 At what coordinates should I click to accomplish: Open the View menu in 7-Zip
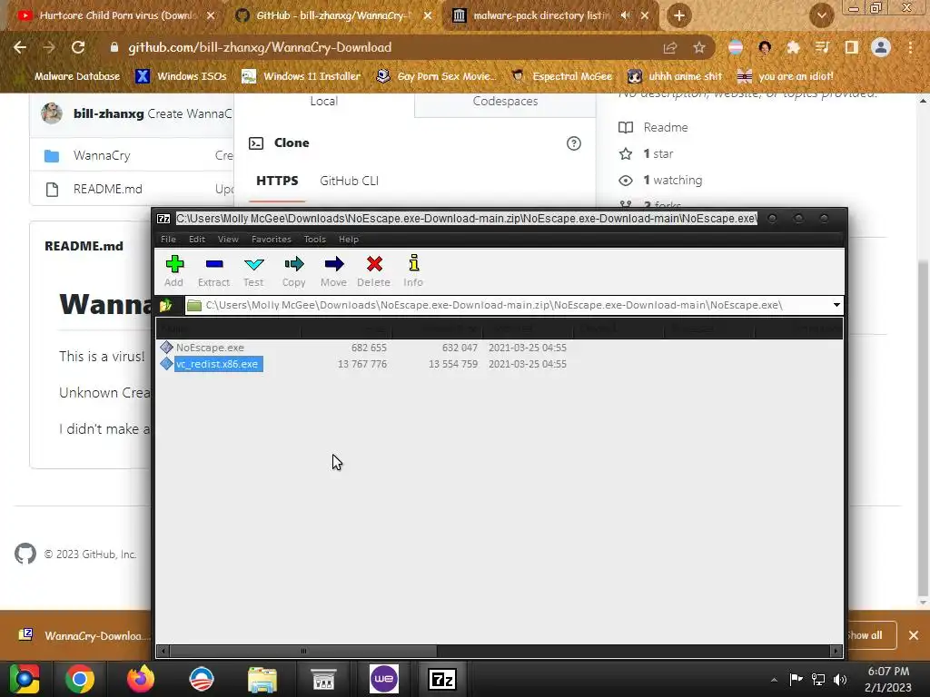coord(228,239)
